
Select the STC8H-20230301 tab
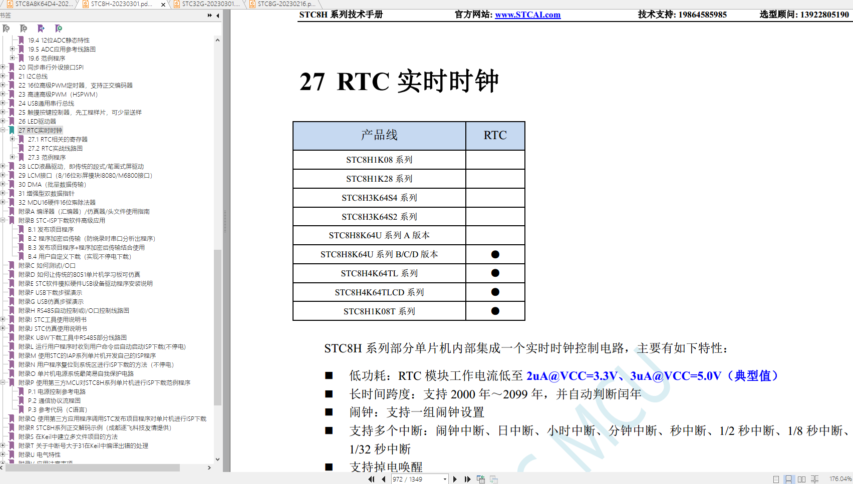122,4
